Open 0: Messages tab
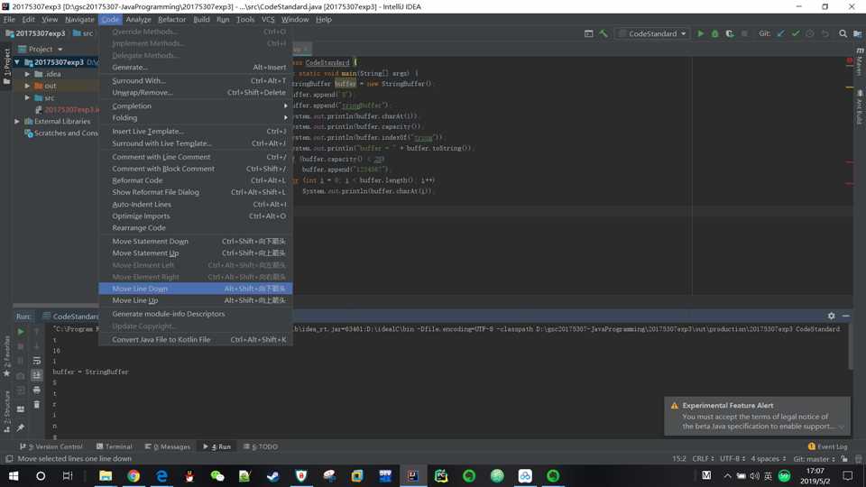This screenshot has width=866, height=487. (168, 446)
